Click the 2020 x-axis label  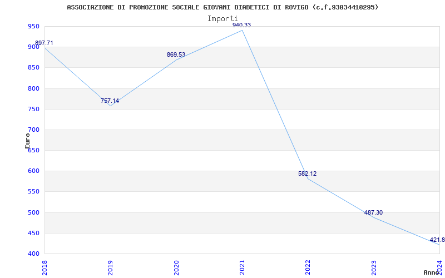(x=176, y=268)
